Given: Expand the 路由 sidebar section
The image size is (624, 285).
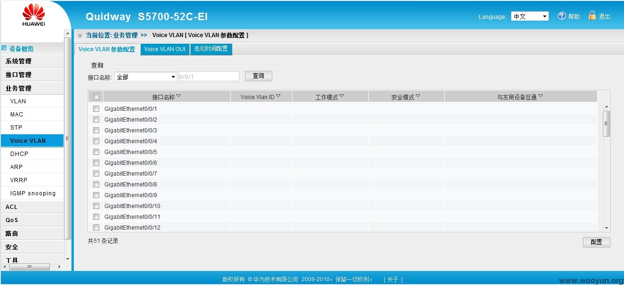Looking at the screenshot, I should pyautogui.click(x=32, y=233).
